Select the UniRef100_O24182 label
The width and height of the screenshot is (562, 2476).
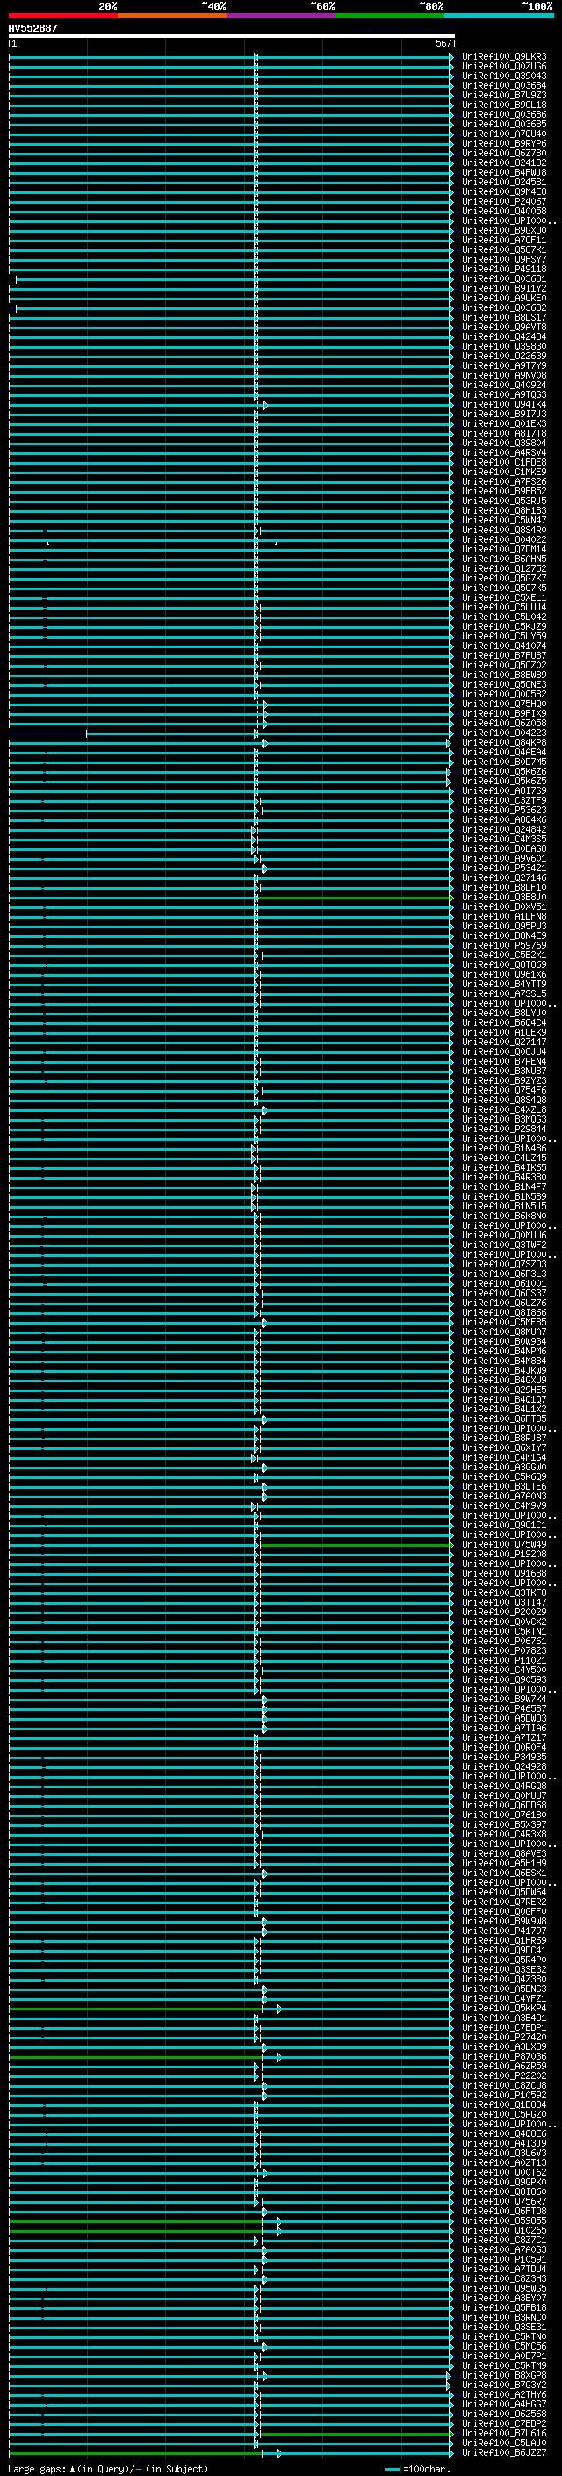click(504, 162)
